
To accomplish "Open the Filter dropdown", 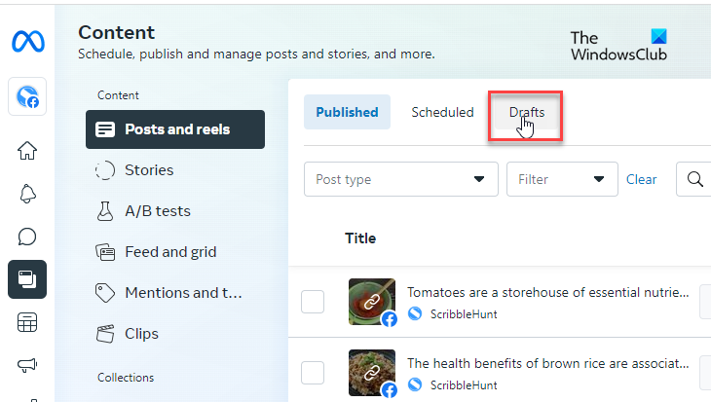I will pos(562,179).
